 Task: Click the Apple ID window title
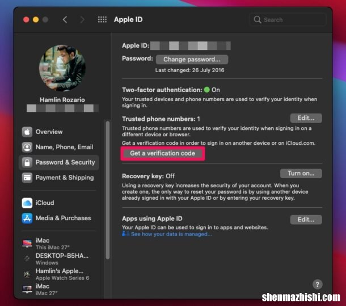pos(128,20)
